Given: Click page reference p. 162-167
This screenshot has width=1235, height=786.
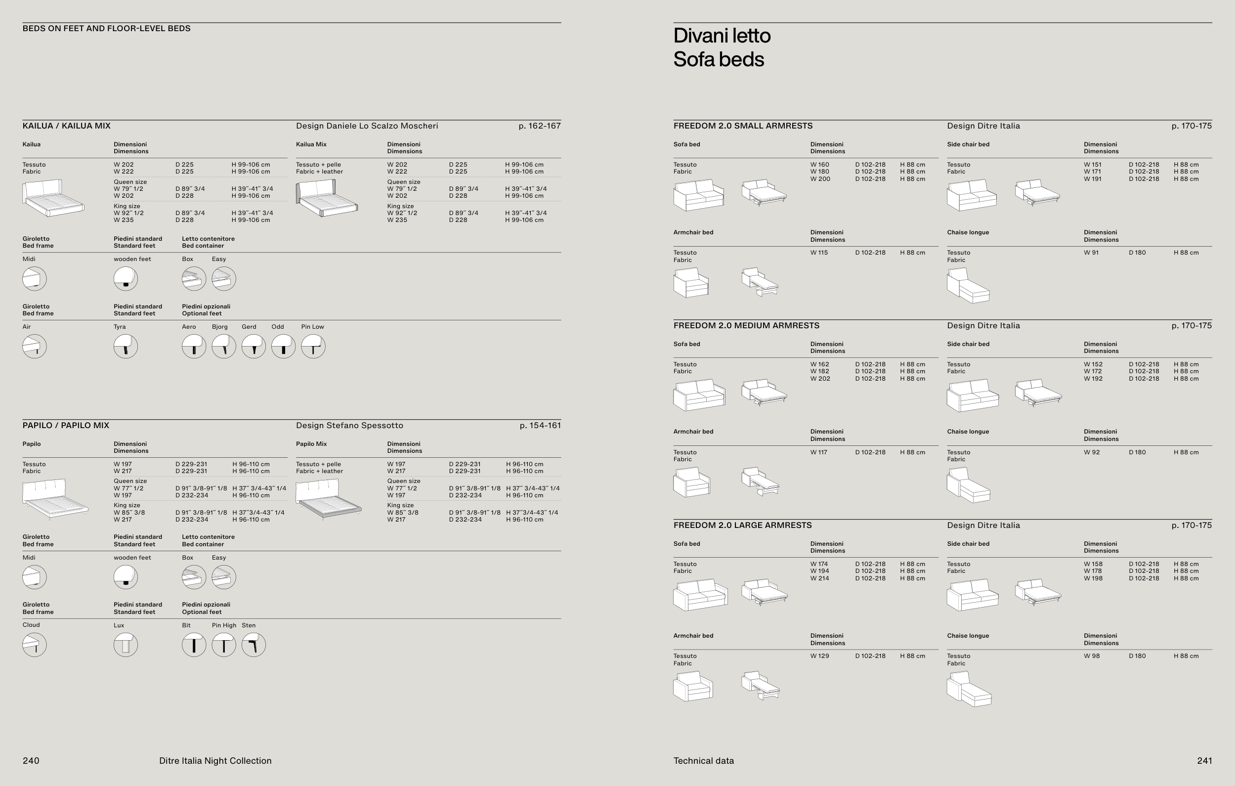Looking at the screenshot, I should pos(539,126).
